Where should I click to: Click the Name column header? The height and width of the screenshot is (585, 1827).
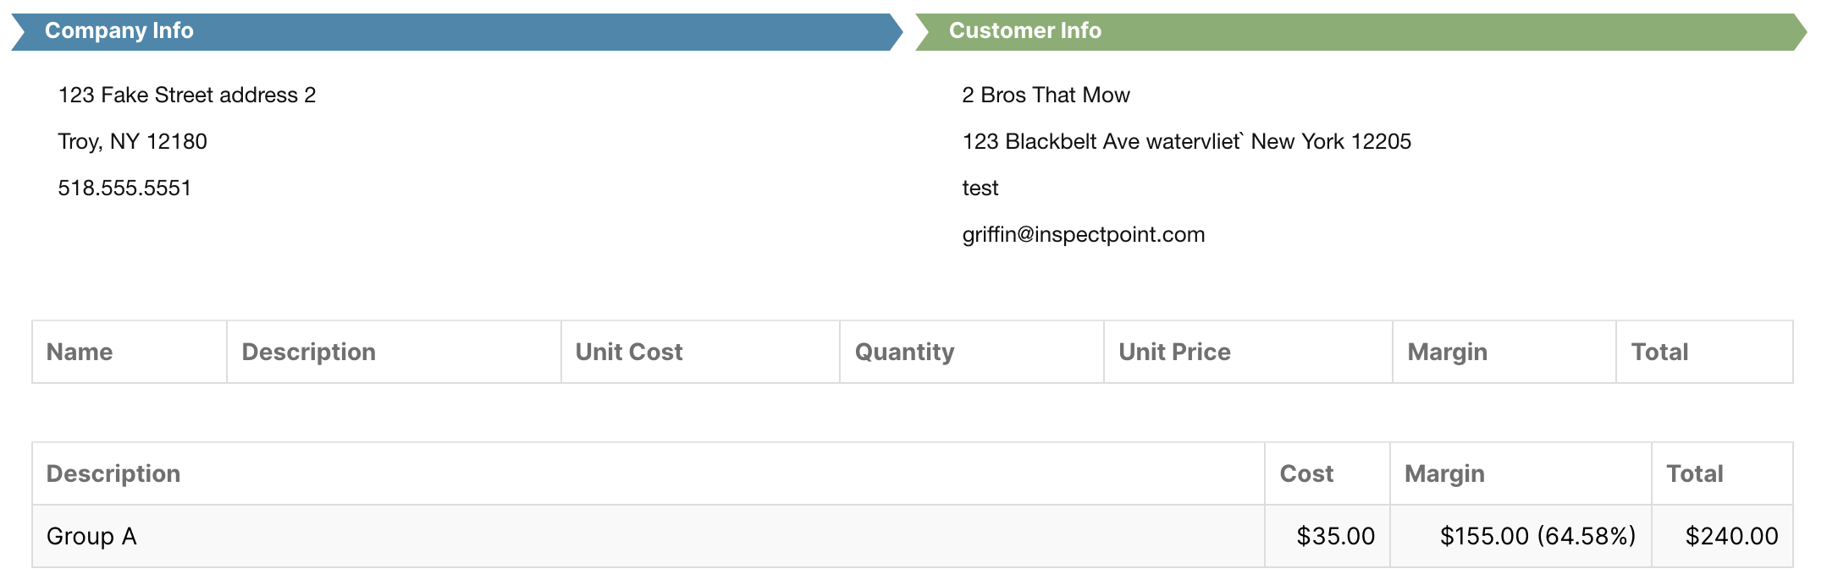130,352
